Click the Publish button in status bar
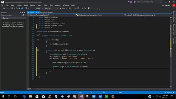The image size is (176, 99). (x=170, y=92)
